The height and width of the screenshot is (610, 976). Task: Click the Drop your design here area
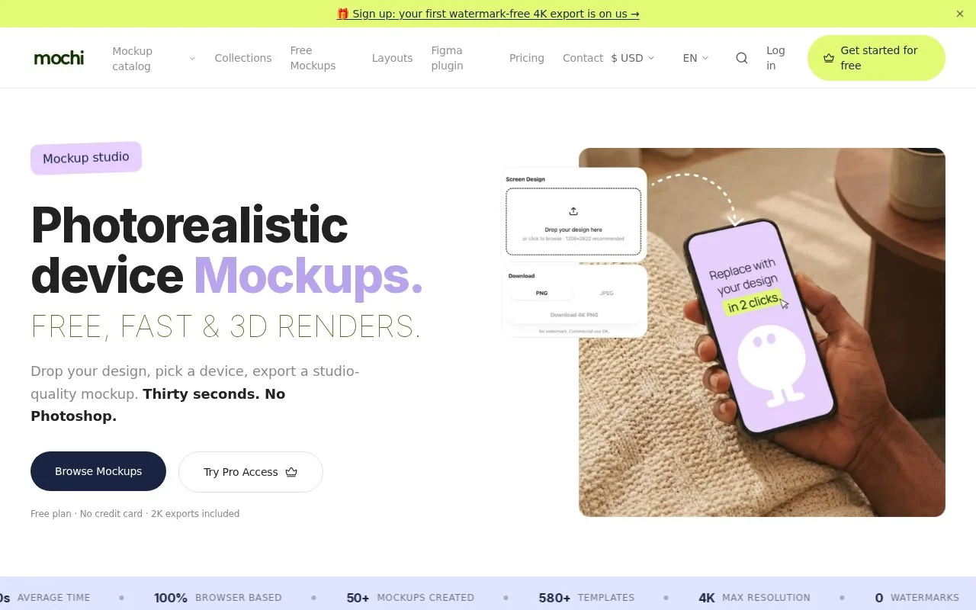coord(573,222)
